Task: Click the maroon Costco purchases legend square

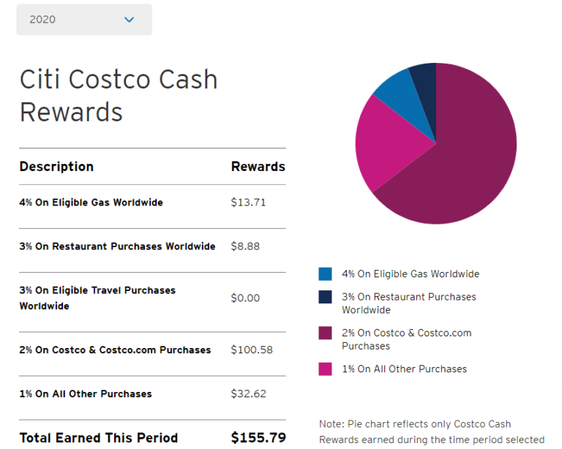Action: click(x=325, y=333)
